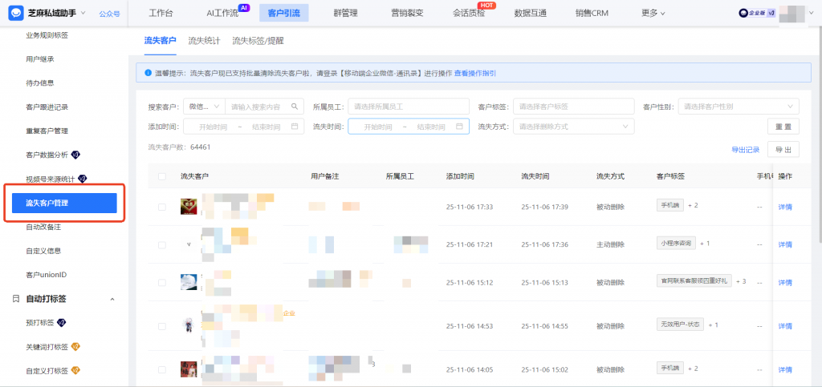The height and width of the screenshot is (387, 822).
Task: Open 工作台 in top navigation
Action: point(161,13)
